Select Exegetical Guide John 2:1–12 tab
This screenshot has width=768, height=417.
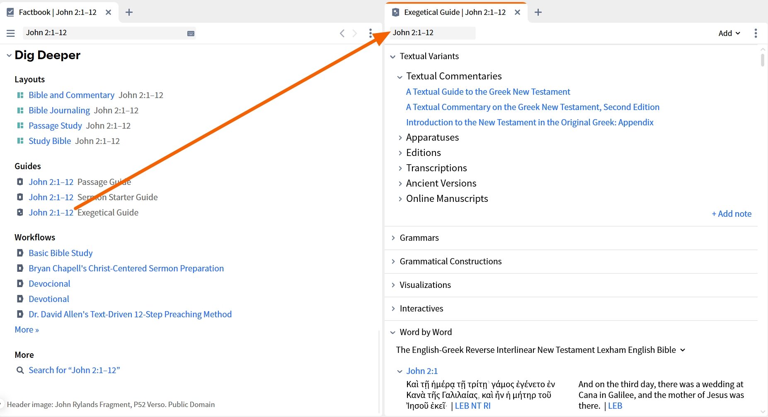(455, 12)
